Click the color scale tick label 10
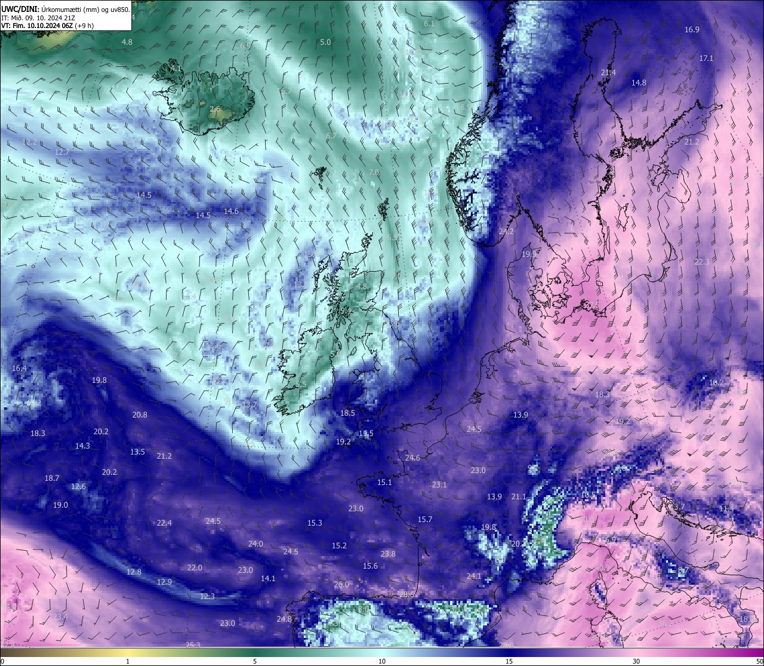Viewport: 764px width, 666px height. [x=382, y=661]
